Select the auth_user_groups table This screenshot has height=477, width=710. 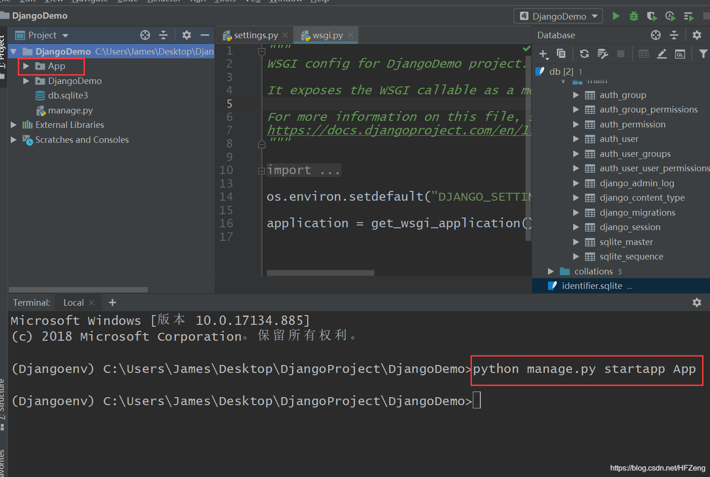tap(635, 154)
